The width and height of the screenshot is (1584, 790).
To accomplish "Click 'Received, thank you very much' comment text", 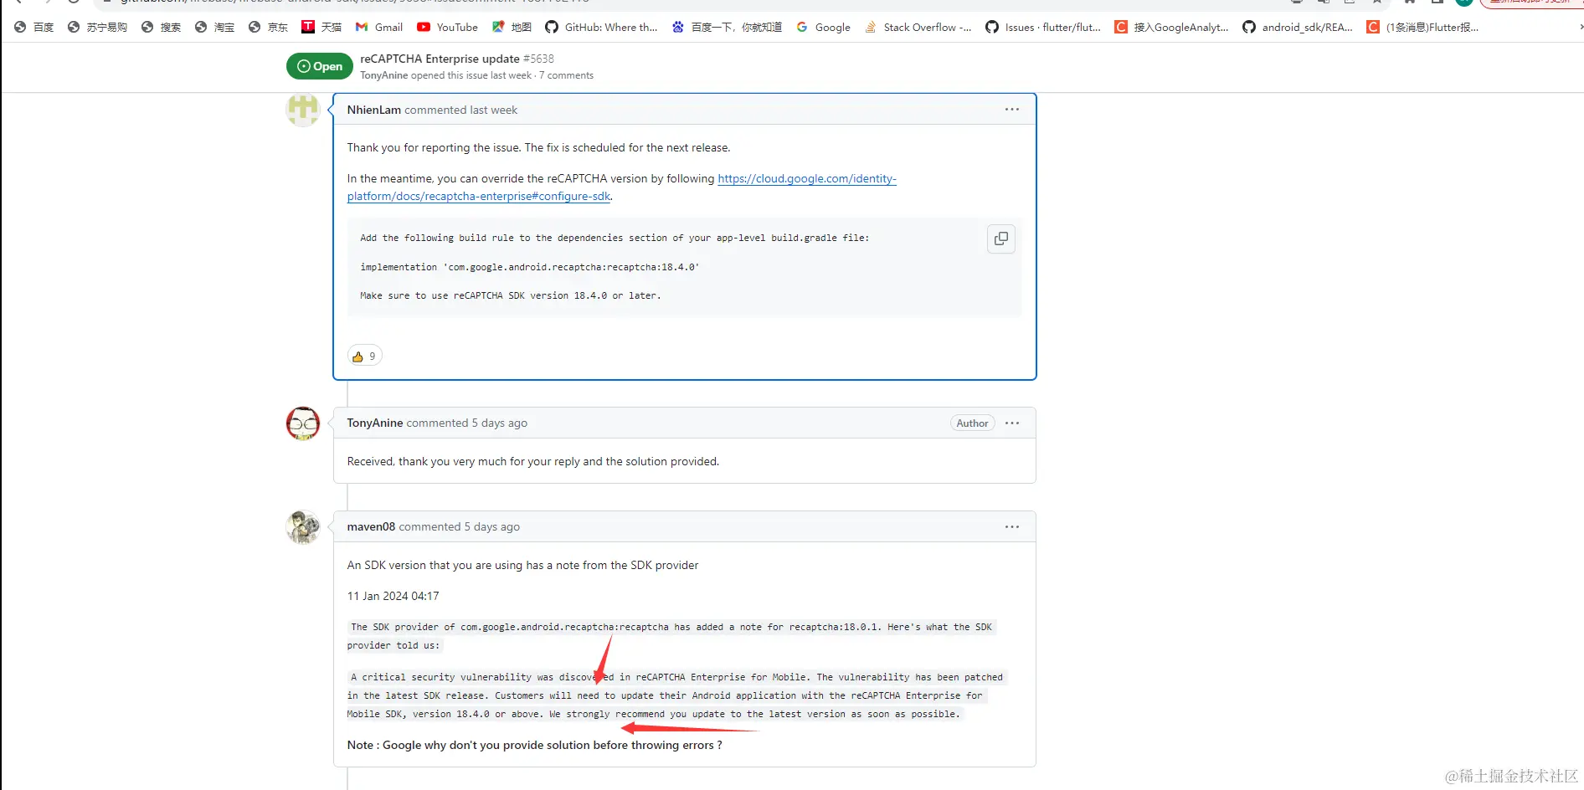I will click(x=533, y=461).
